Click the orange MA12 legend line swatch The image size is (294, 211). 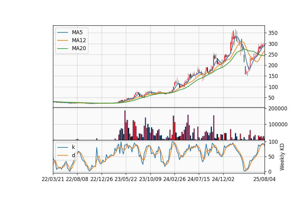pos(62,40)
